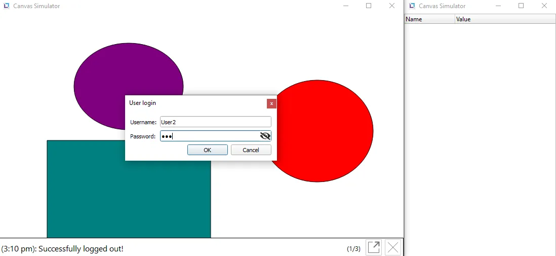Open the notification in a pop-out window
Screen dimensions: 556x256
click(374, 247)
